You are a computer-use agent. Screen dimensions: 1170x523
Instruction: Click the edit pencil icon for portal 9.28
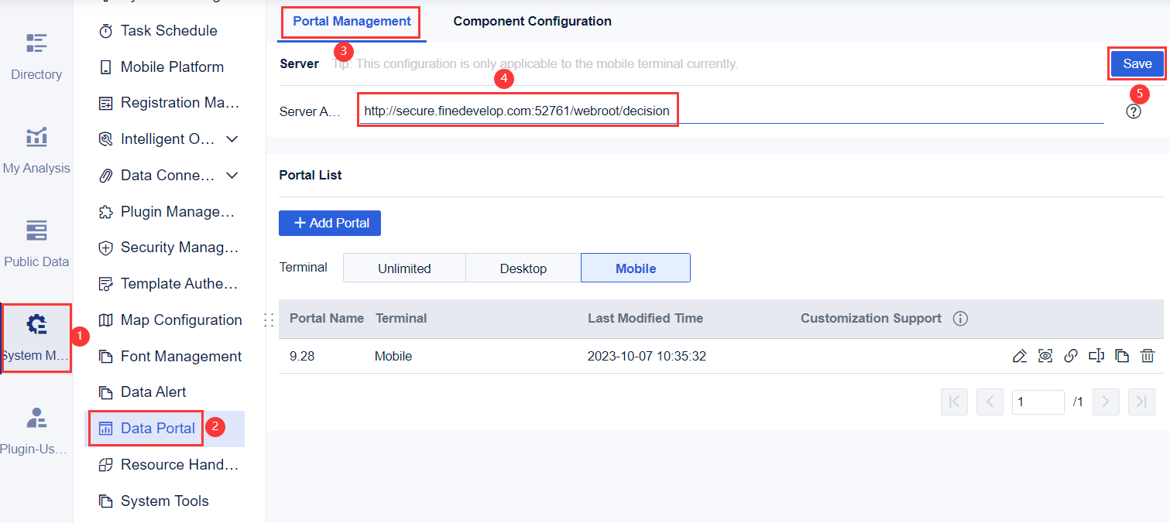tap(1020, 356)
